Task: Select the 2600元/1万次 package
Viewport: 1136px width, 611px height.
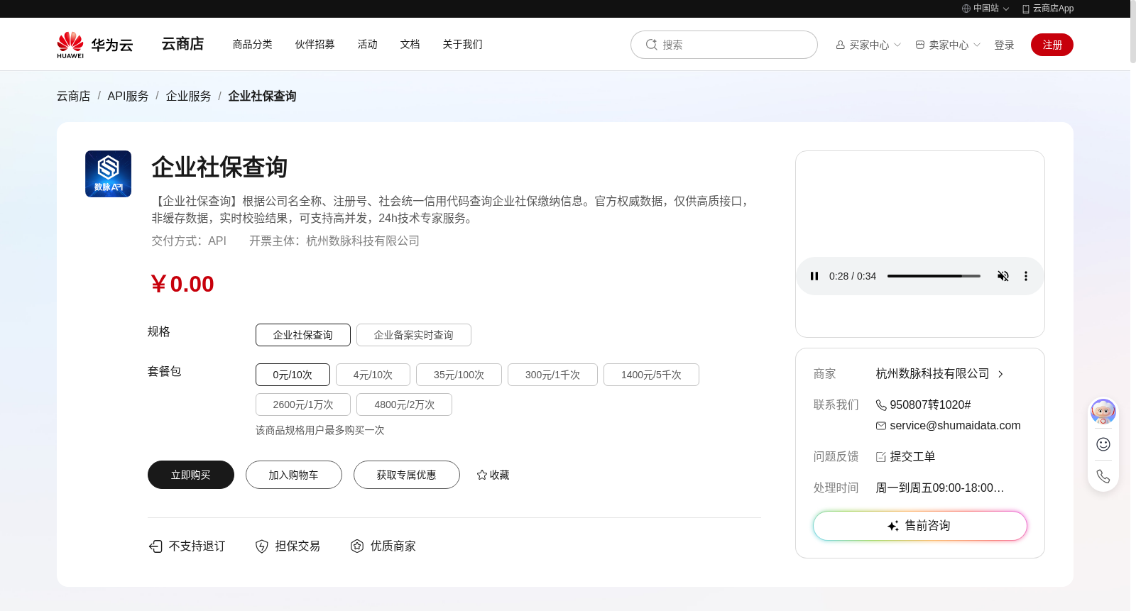Action: pyautogui.click(x=303, y=404)
